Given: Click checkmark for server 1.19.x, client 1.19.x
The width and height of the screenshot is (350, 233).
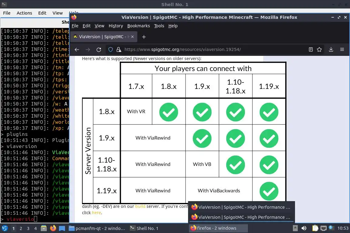Looking at the screenshot, I should pos(269,191).
